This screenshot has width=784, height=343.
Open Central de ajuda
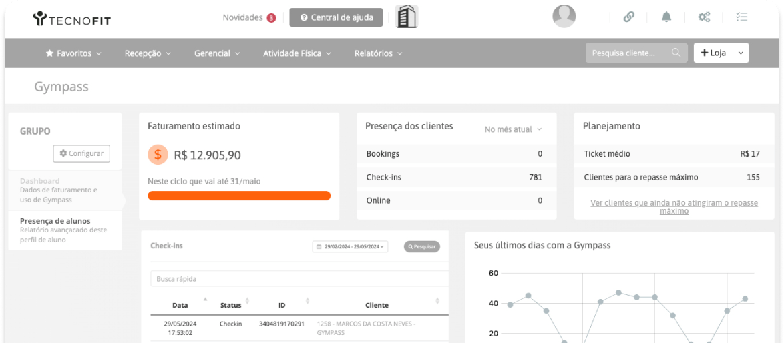click(x=336, y=17)
